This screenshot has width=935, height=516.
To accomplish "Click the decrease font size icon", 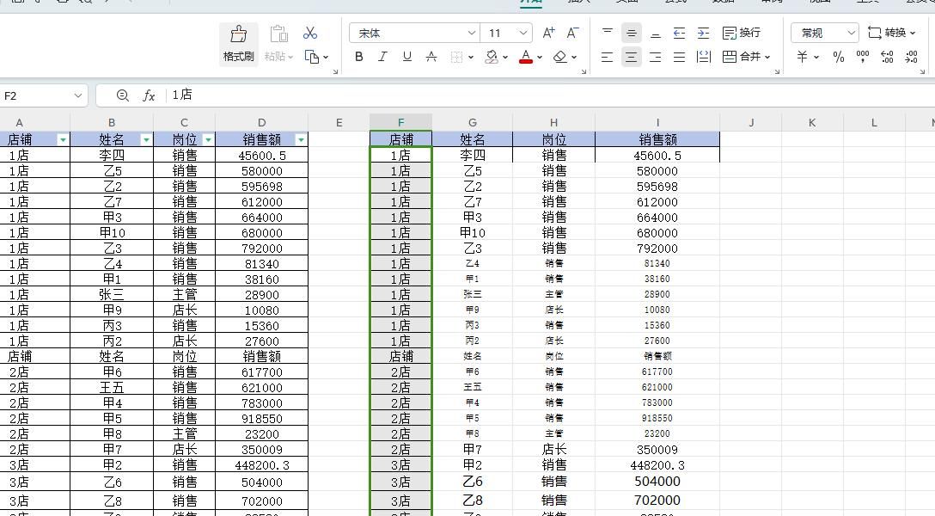I will tap(572, 32).
